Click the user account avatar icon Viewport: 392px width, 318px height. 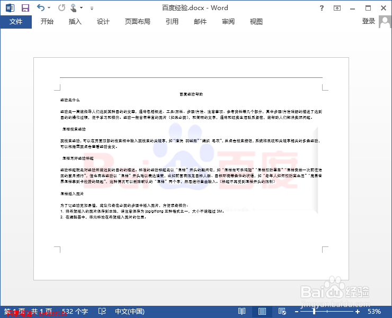[385, 22]
